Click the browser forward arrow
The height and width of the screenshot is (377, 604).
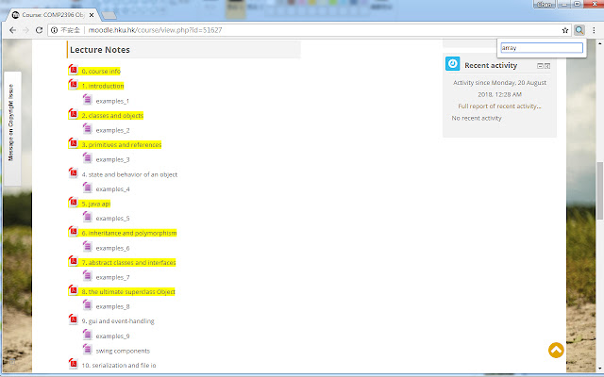pyautogui.click(x=25, y=30)
